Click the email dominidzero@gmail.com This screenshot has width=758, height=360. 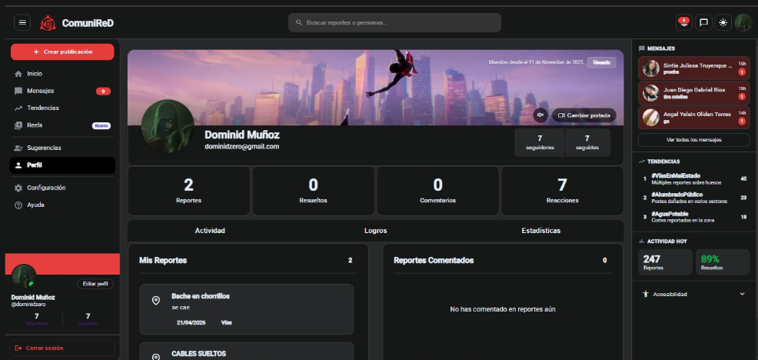coord(241,147)
